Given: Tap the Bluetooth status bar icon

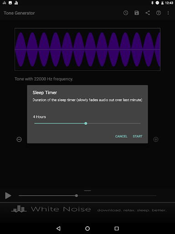Looking at the screenshot, I should pos(152,3).
